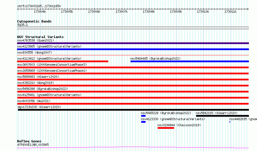Click the nsv4113412 red variant bar
The width and height of the screenshot is (257, 151).
coord(63,61)
